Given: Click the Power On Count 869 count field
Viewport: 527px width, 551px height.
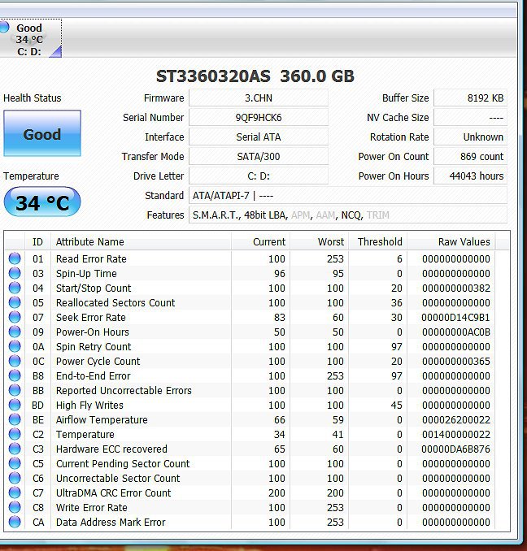Looking at the screenshot, I should click(x=470, y=156).
